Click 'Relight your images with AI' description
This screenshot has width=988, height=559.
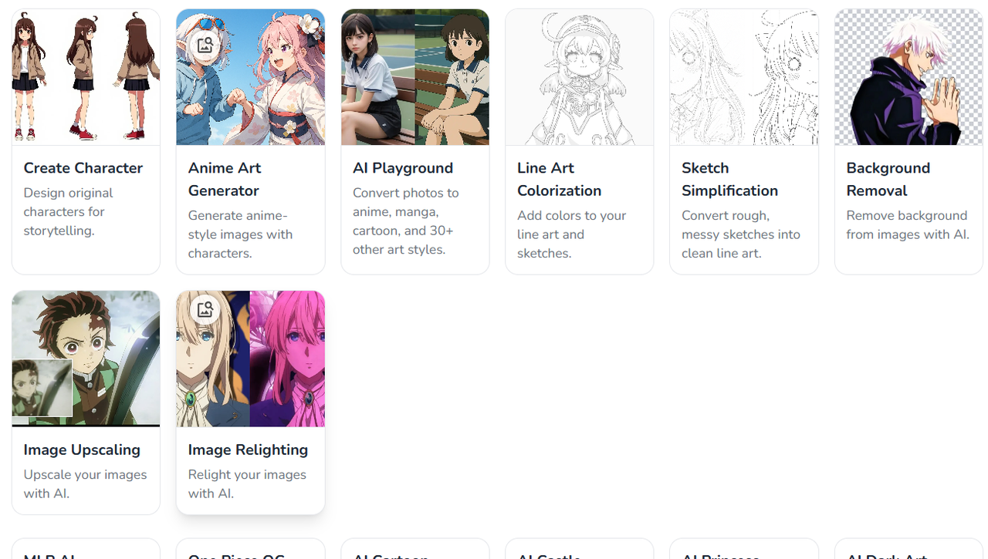[247, 484]
